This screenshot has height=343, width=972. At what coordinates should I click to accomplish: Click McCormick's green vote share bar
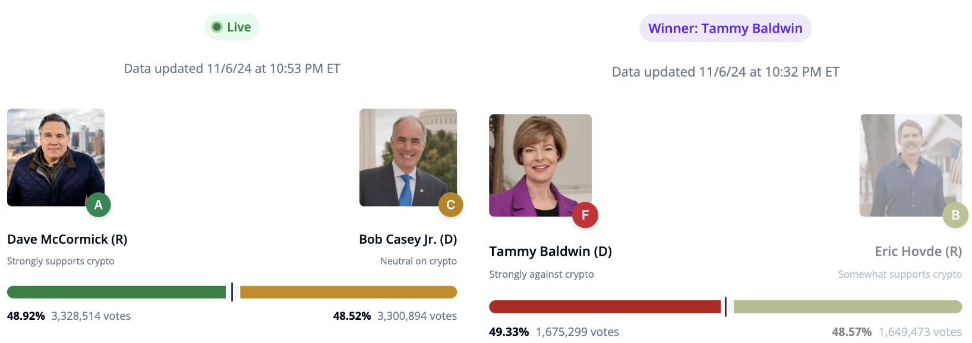pos(116,292)
